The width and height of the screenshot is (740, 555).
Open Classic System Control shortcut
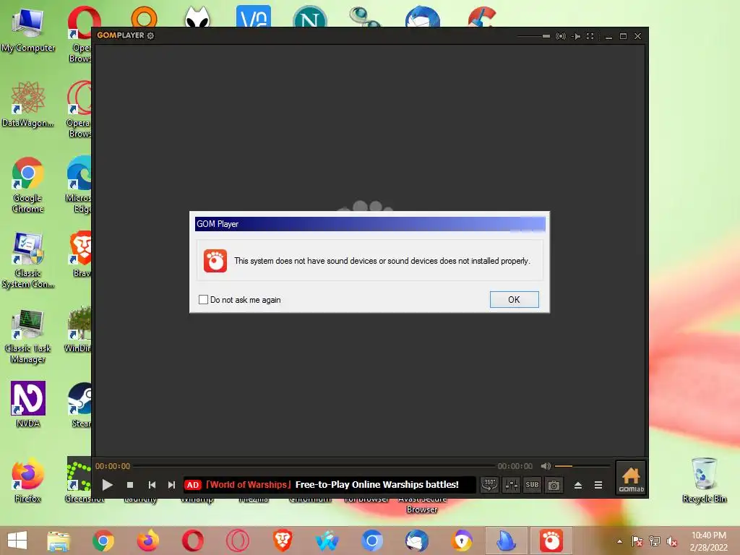coord(28,260)
